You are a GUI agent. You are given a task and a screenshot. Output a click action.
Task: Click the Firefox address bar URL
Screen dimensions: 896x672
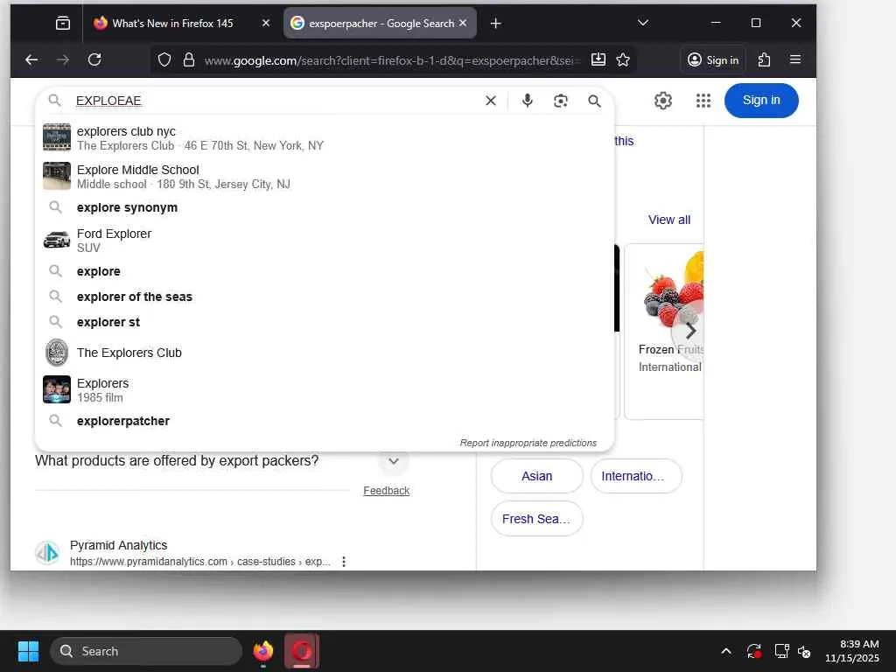click(x=391, y=60)
